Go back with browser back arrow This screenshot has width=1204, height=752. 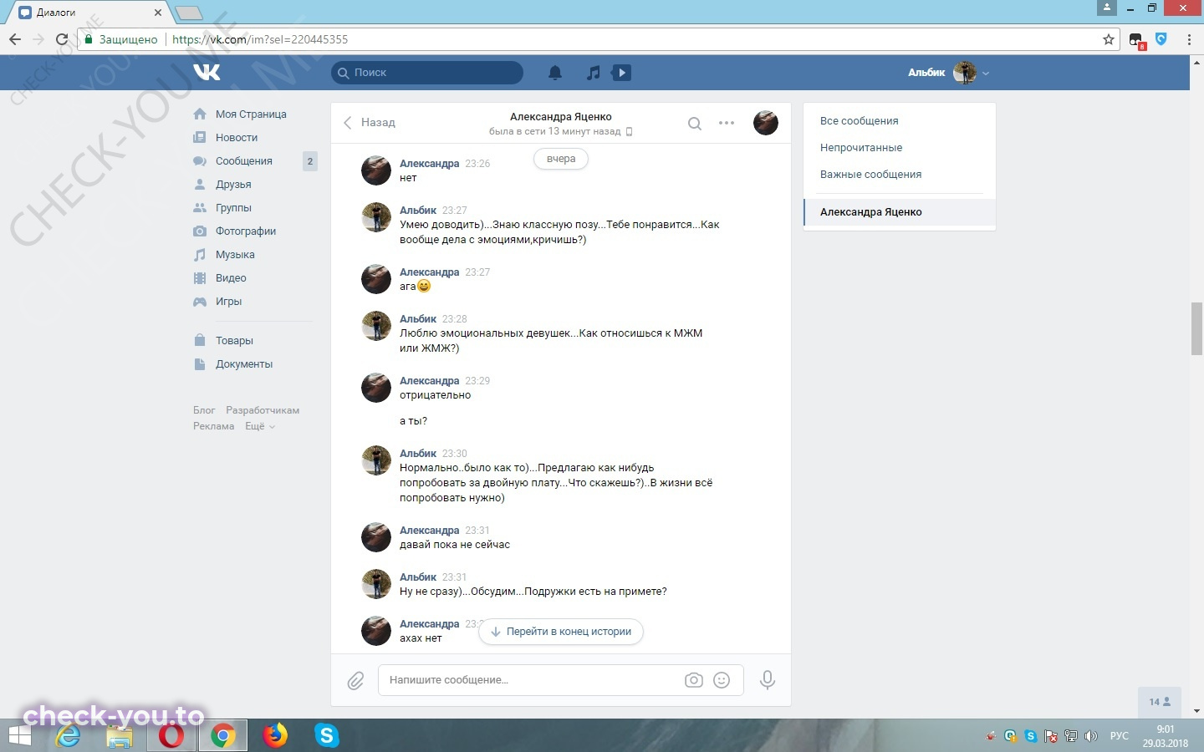click(x=15, y=39)
